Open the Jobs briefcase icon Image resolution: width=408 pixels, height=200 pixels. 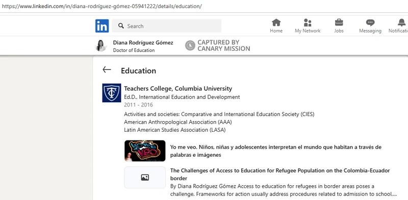(x=339, y=22)
